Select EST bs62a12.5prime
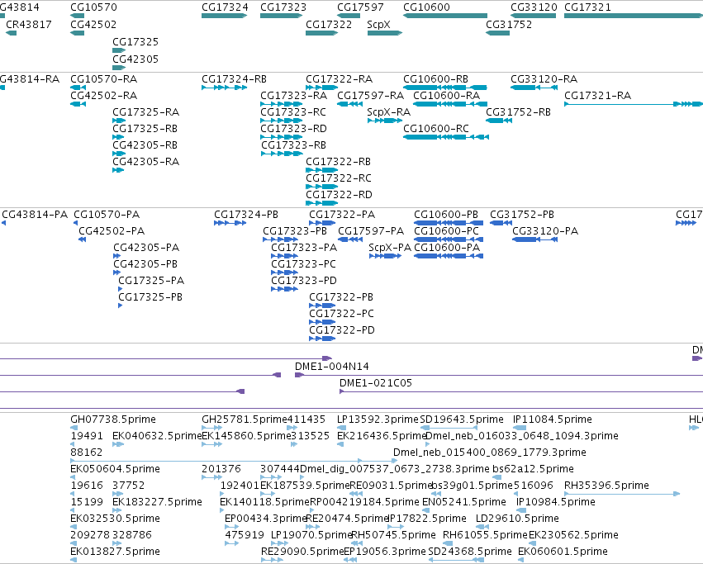 [x=496, y=477]
